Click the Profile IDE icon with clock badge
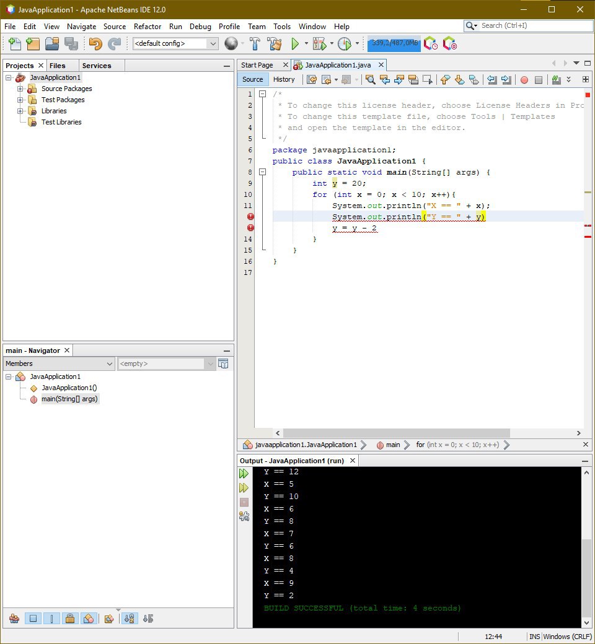595x644 pixels. pos(431,43)
